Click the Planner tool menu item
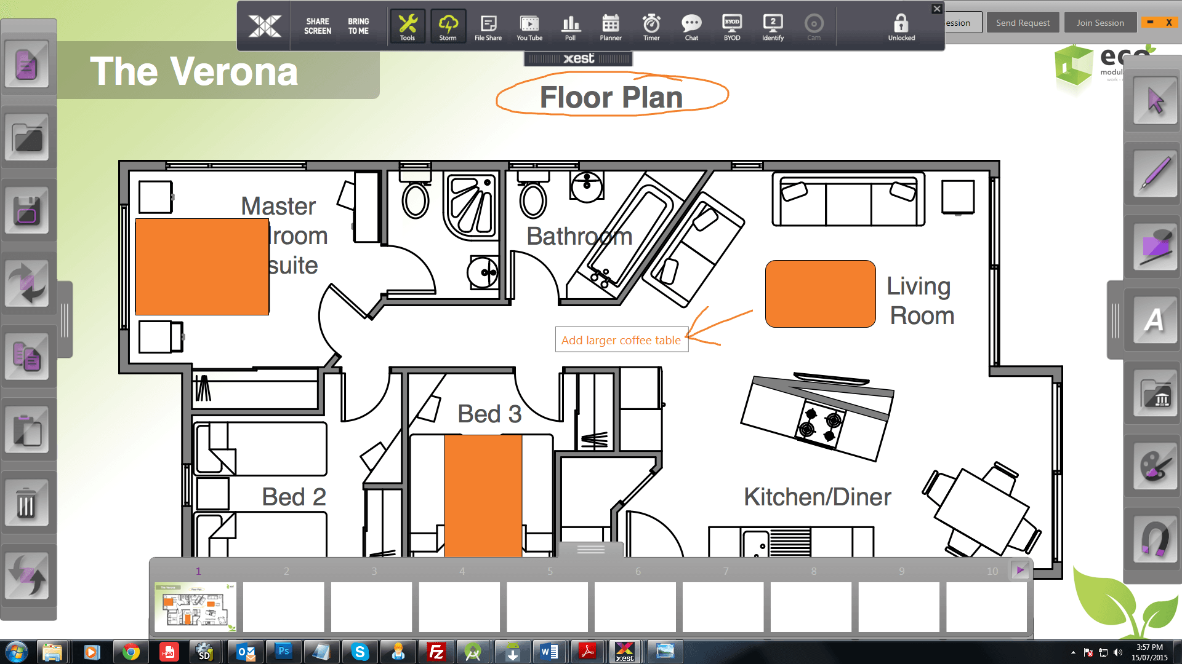1182x664 pixels. point(609,25)
